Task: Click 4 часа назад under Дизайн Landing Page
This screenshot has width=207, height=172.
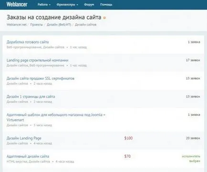Action: (x=43, y=143)
